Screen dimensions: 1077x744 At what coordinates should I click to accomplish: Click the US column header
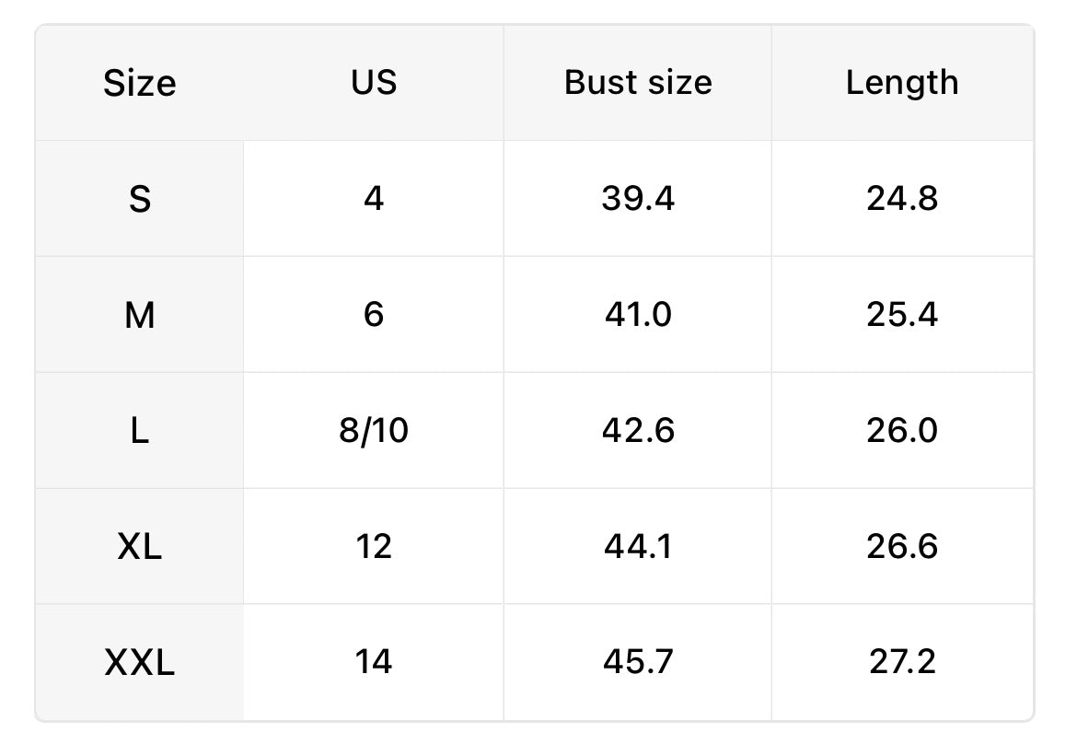point(374,82)
